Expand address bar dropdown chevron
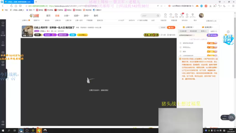 point(165,6)
